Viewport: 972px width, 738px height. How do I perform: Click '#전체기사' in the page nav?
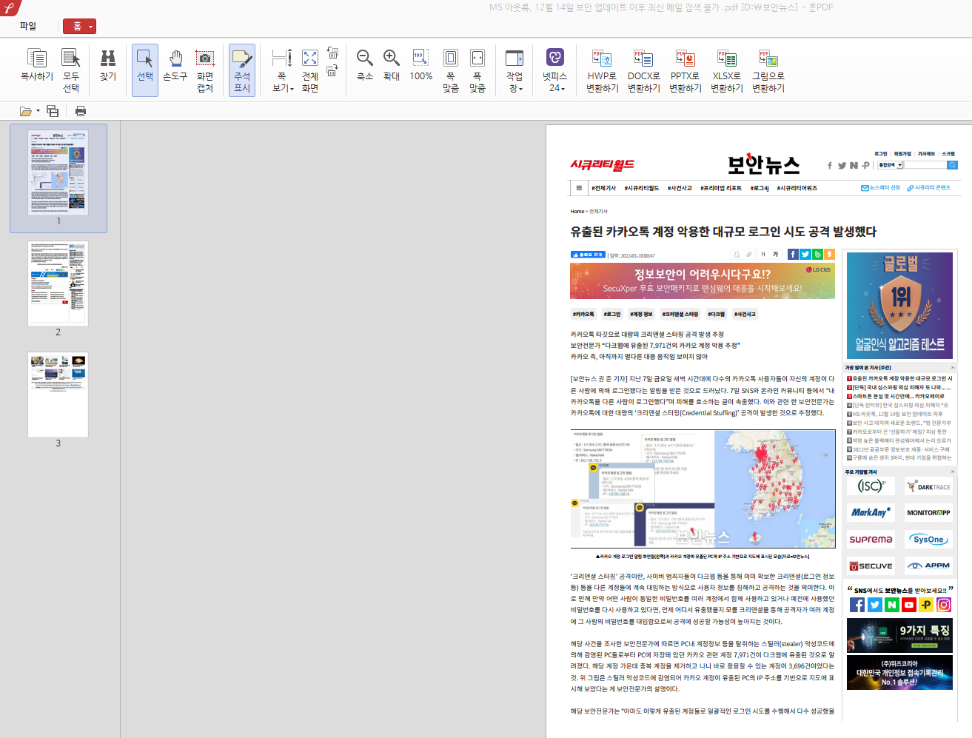click(603, 188)
